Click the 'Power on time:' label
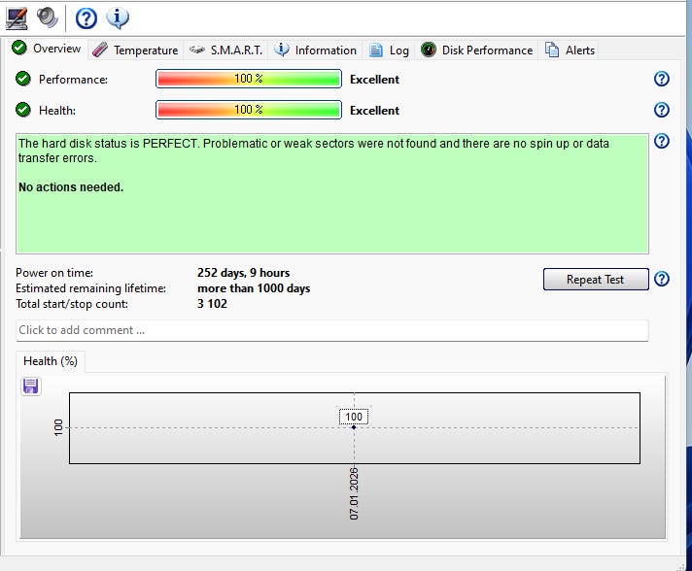Viewport: 692px width, 571px height. [x=54, y=273]
